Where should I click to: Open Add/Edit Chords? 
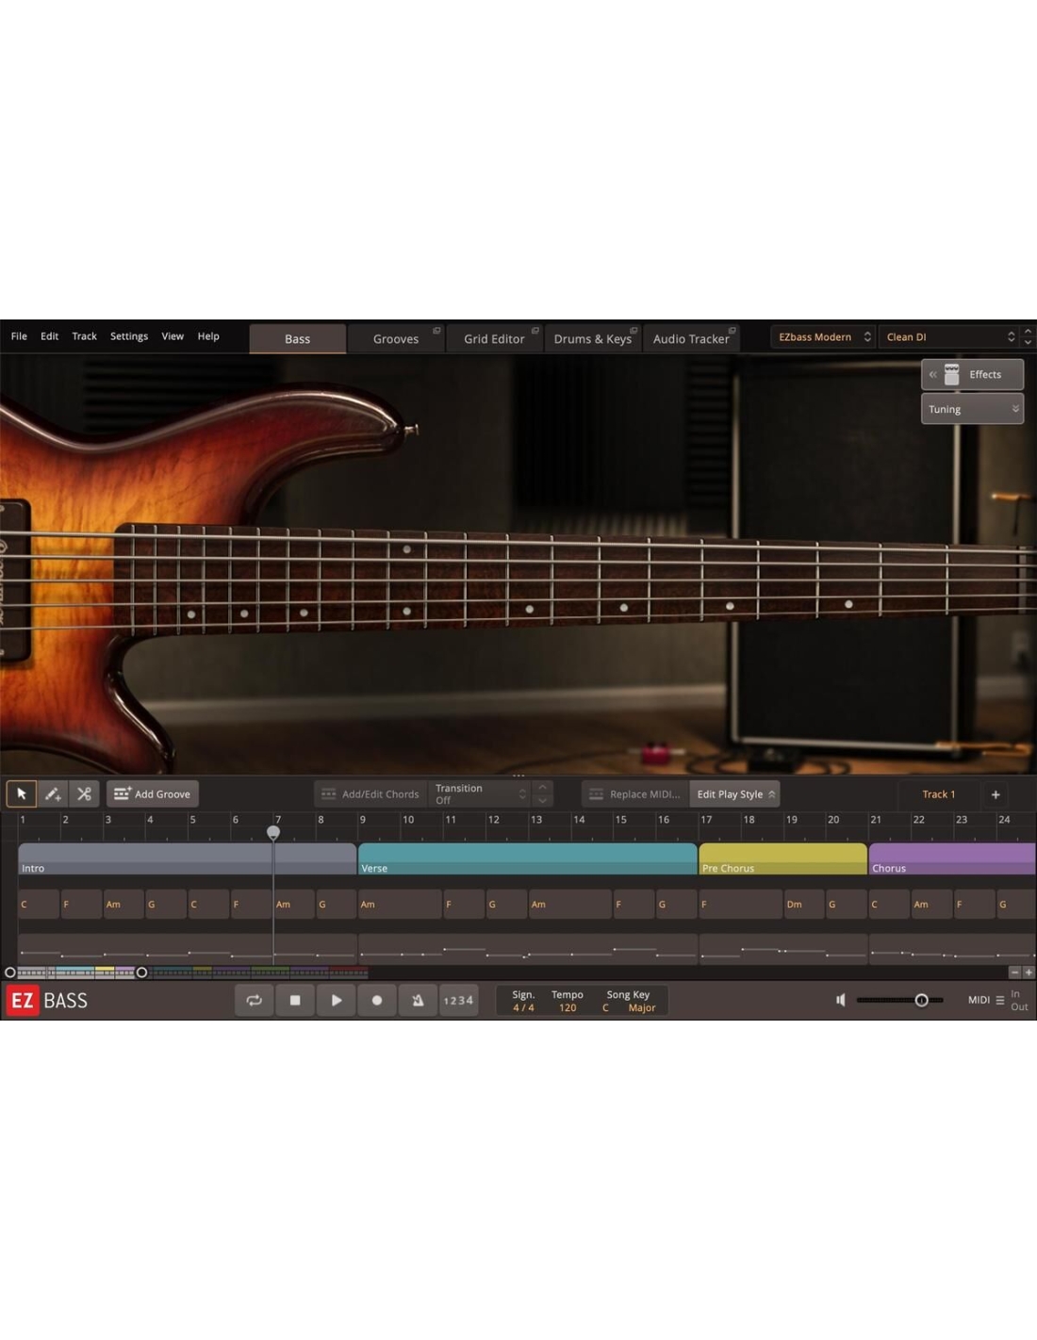click(x=370, y=793)
